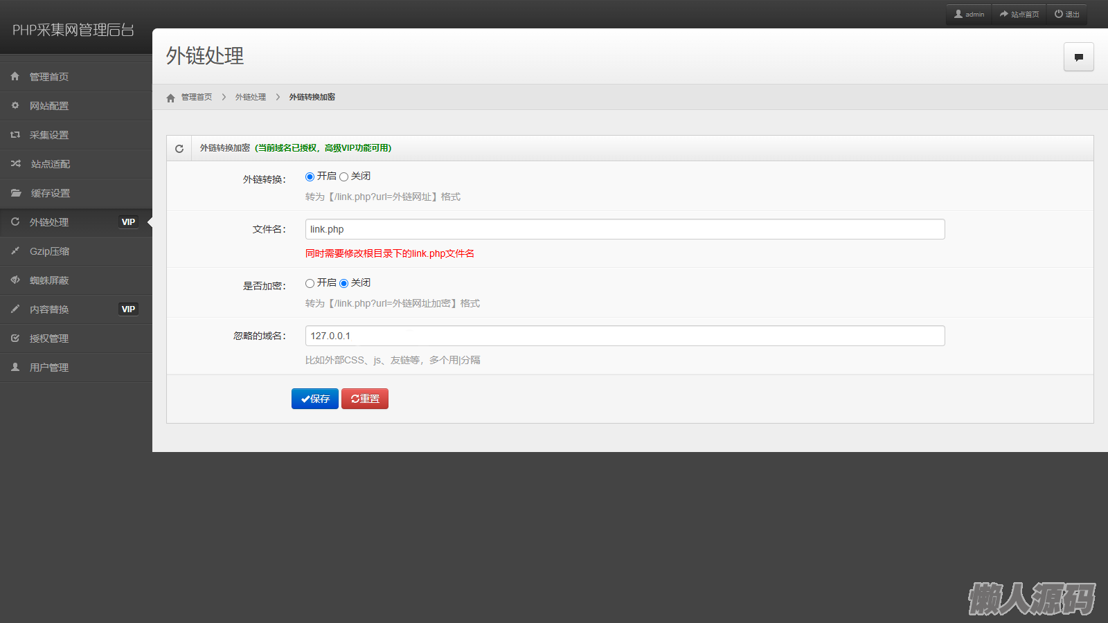Click the gear icon beside 网站配置
Image resolution: width=1108 pixels, height=623 pixels.
[x=15, y=105]
